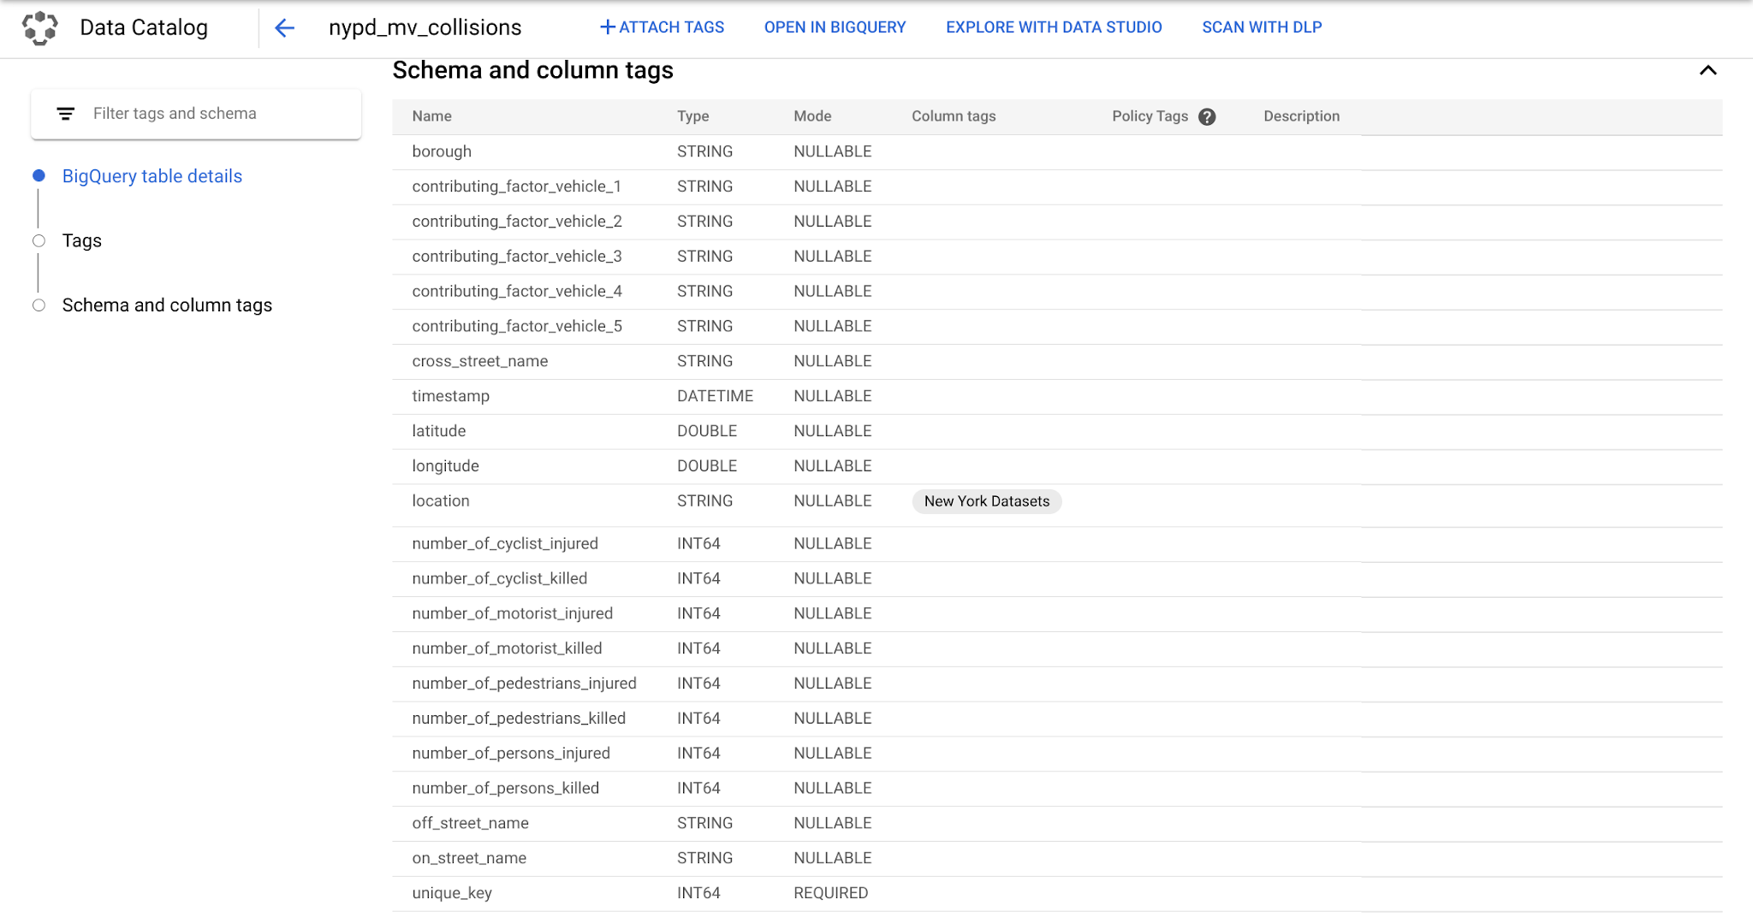Select Schema and column tags sidebar item
The width and height of the screenshot is (1753, 917).
tap(167, 305)
